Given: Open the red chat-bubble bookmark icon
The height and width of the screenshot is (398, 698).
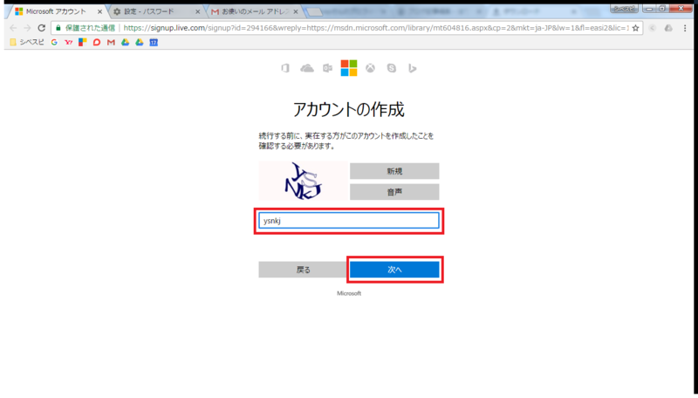Looking at the screenshot, I should pos(97,42).
